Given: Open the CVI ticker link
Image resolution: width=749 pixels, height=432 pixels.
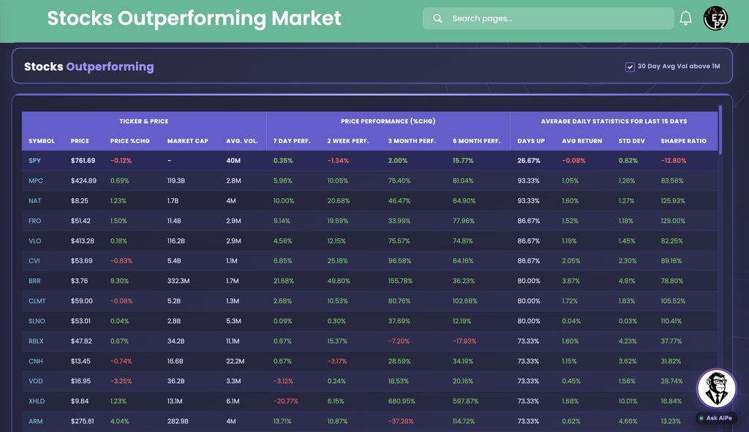Looking at the screenshot, I should point(34,261).
